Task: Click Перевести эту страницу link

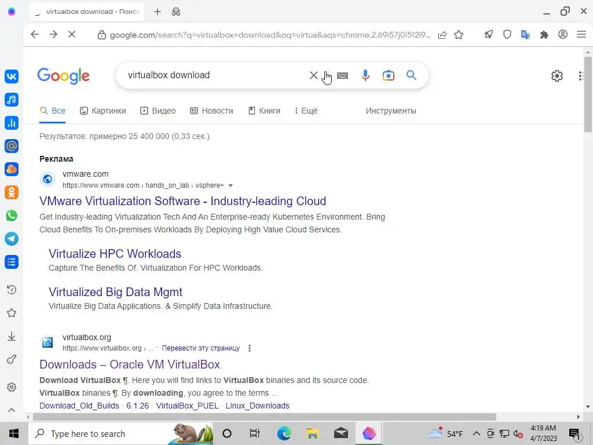Action: pyautogui.click(x=201, y=348)
